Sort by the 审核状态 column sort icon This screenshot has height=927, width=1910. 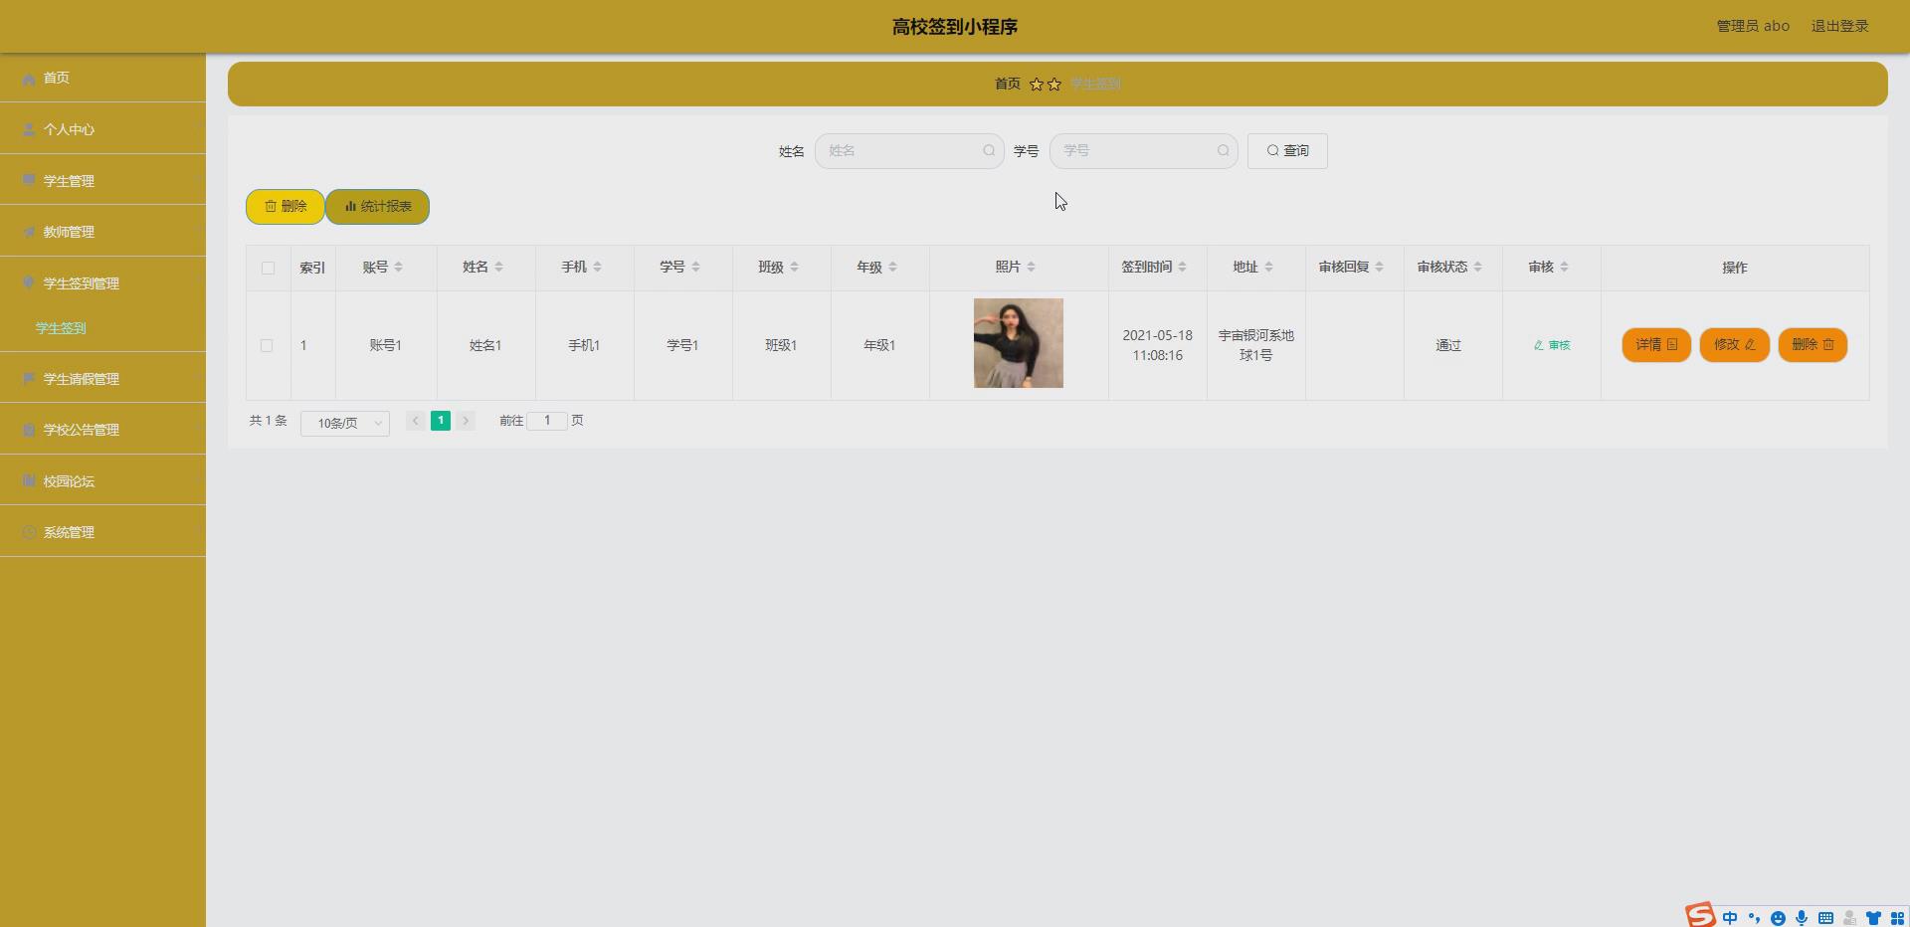1477,267
